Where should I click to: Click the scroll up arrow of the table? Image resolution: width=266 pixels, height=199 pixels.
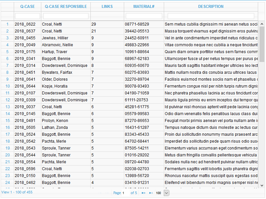262,24
